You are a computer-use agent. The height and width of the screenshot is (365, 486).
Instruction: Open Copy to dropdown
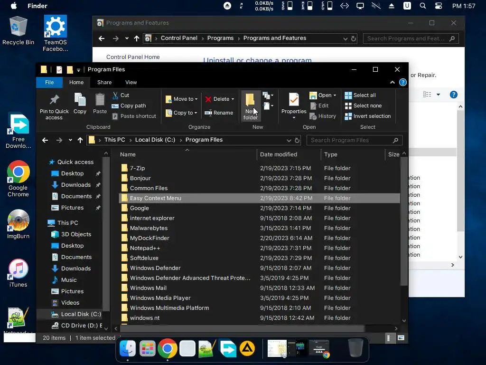181,113
